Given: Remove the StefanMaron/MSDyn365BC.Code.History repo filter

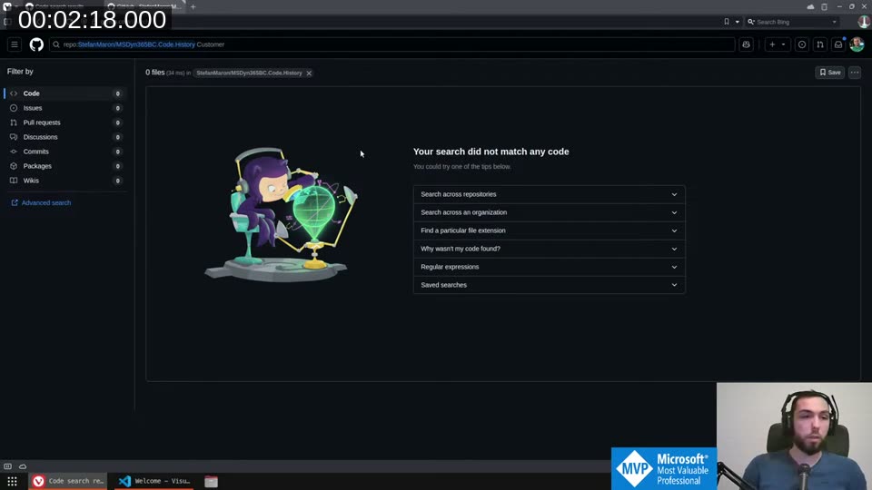Looking at the screenshot, I should pos(309,73).
